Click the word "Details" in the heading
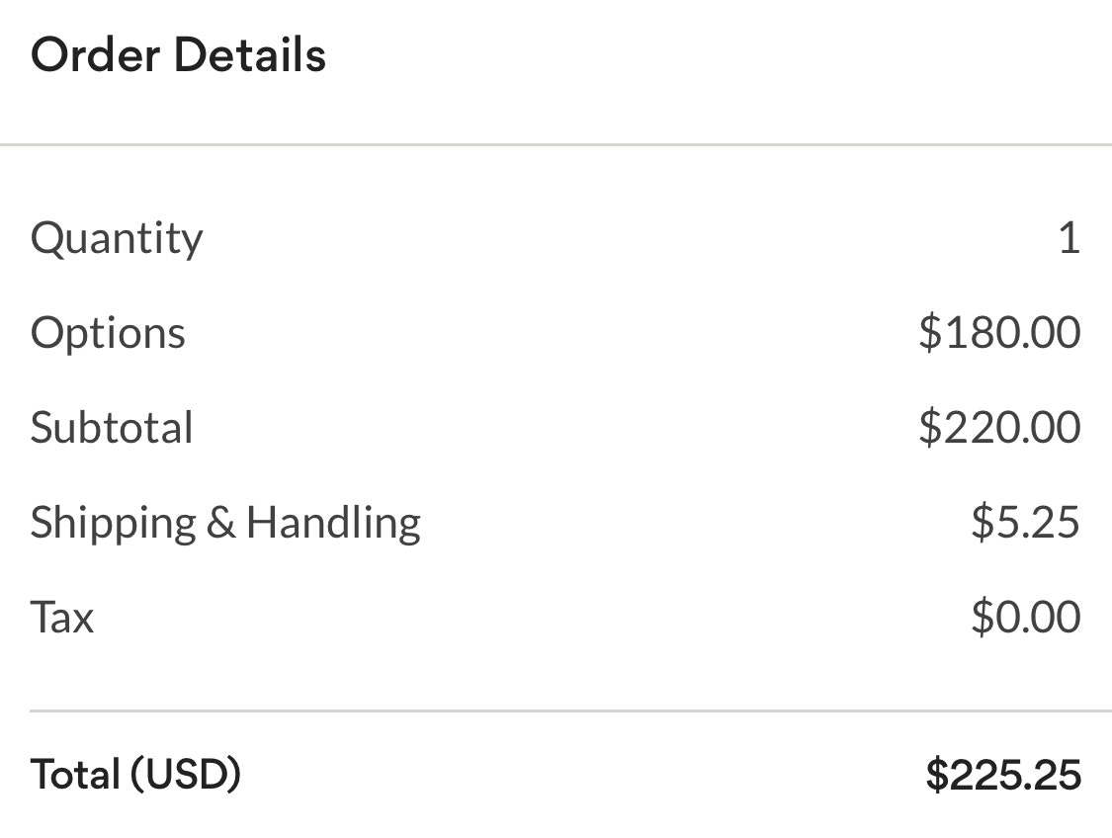Screen dimensions: 1112x838 pyautogui.click(x=250, y=55)
